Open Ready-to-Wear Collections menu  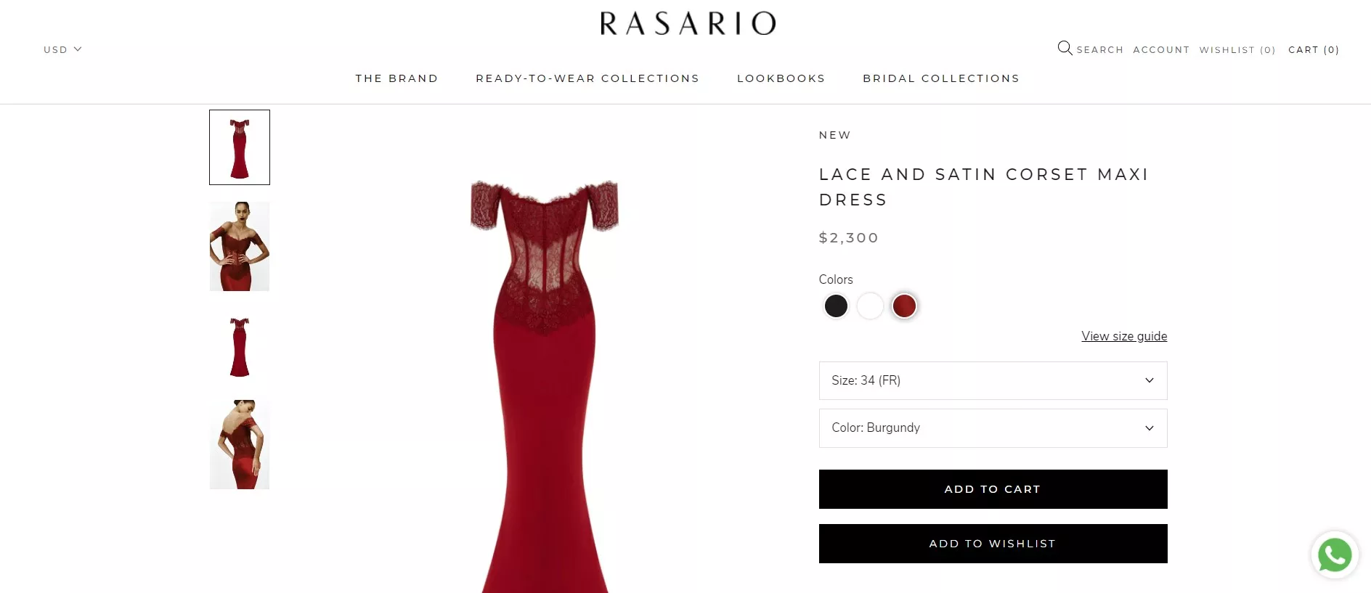click(587, 78)
